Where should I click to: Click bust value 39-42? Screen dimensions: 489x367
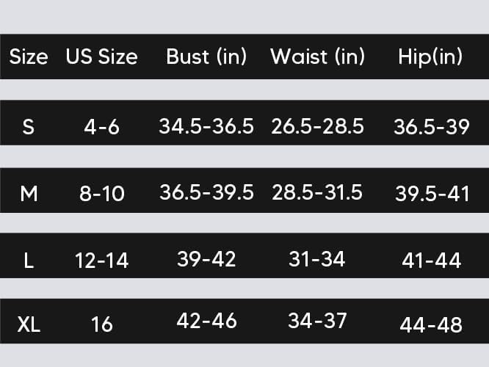[x=206, y=259]
